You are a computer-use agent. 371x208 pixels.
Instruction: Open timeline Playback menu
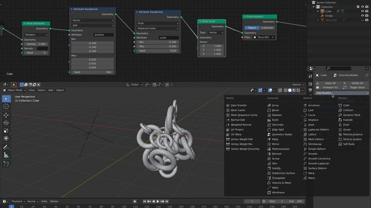[x=18, y=202]
